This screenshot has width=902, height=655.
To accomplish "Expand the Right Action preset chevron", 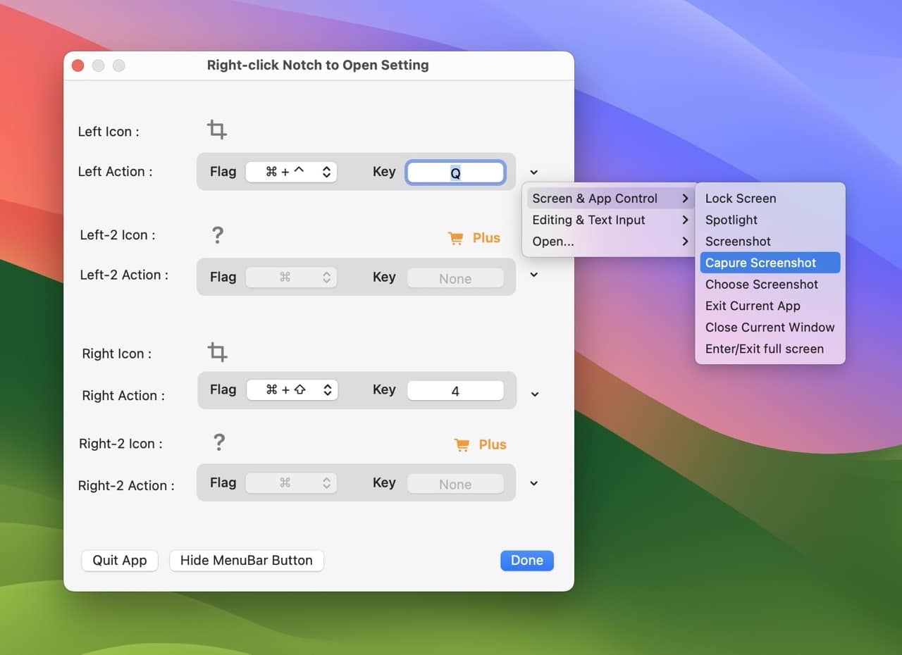I will pyautogui.click(x=535, y=394).
